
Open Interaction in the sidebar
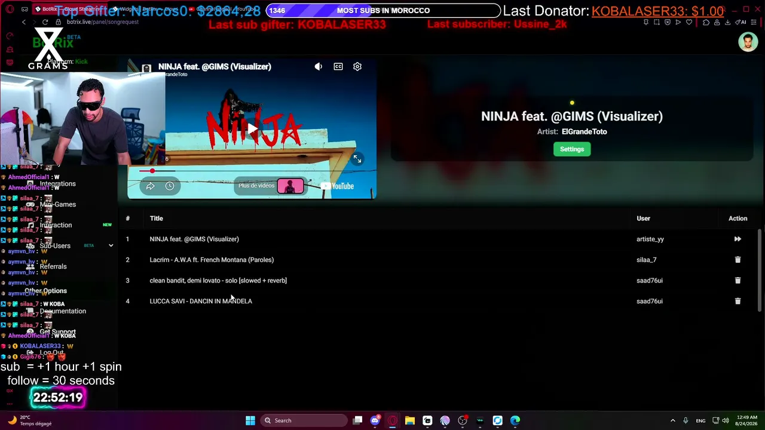[x=56, y=225]
